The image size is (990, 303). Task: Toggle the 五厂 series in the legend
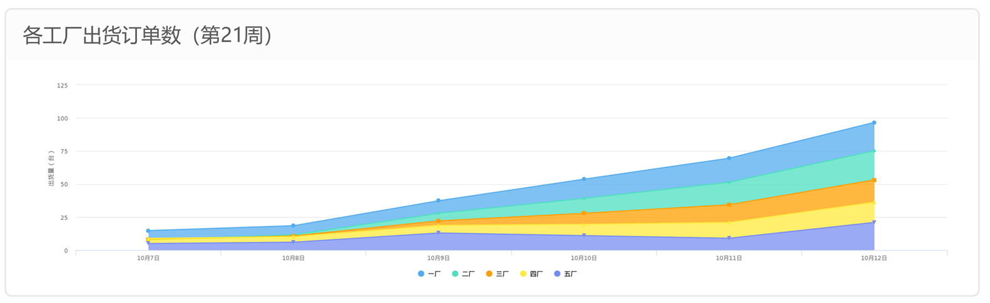[x=566, y=274]
